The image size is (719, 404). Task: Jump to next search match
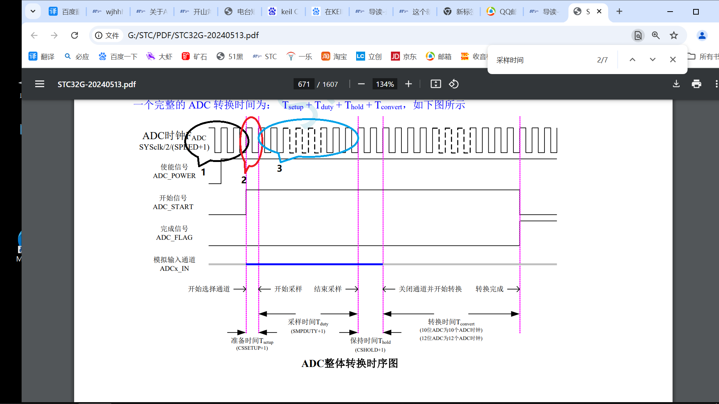click(653, 60)
